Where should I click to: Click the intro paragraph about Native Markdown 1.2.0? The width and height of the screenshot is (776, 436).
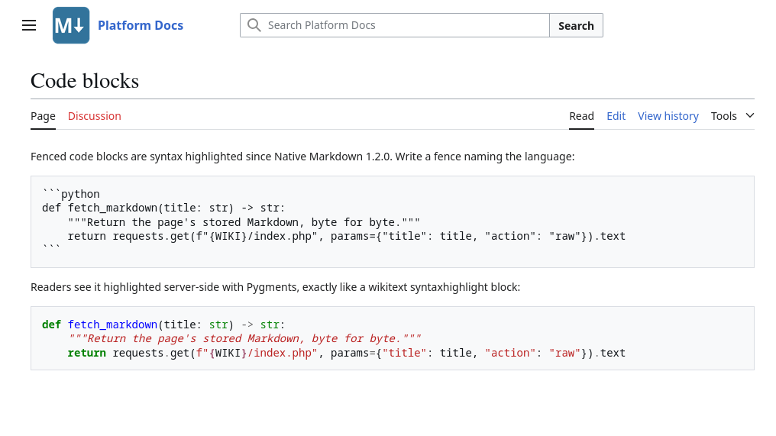click(302, 157)
